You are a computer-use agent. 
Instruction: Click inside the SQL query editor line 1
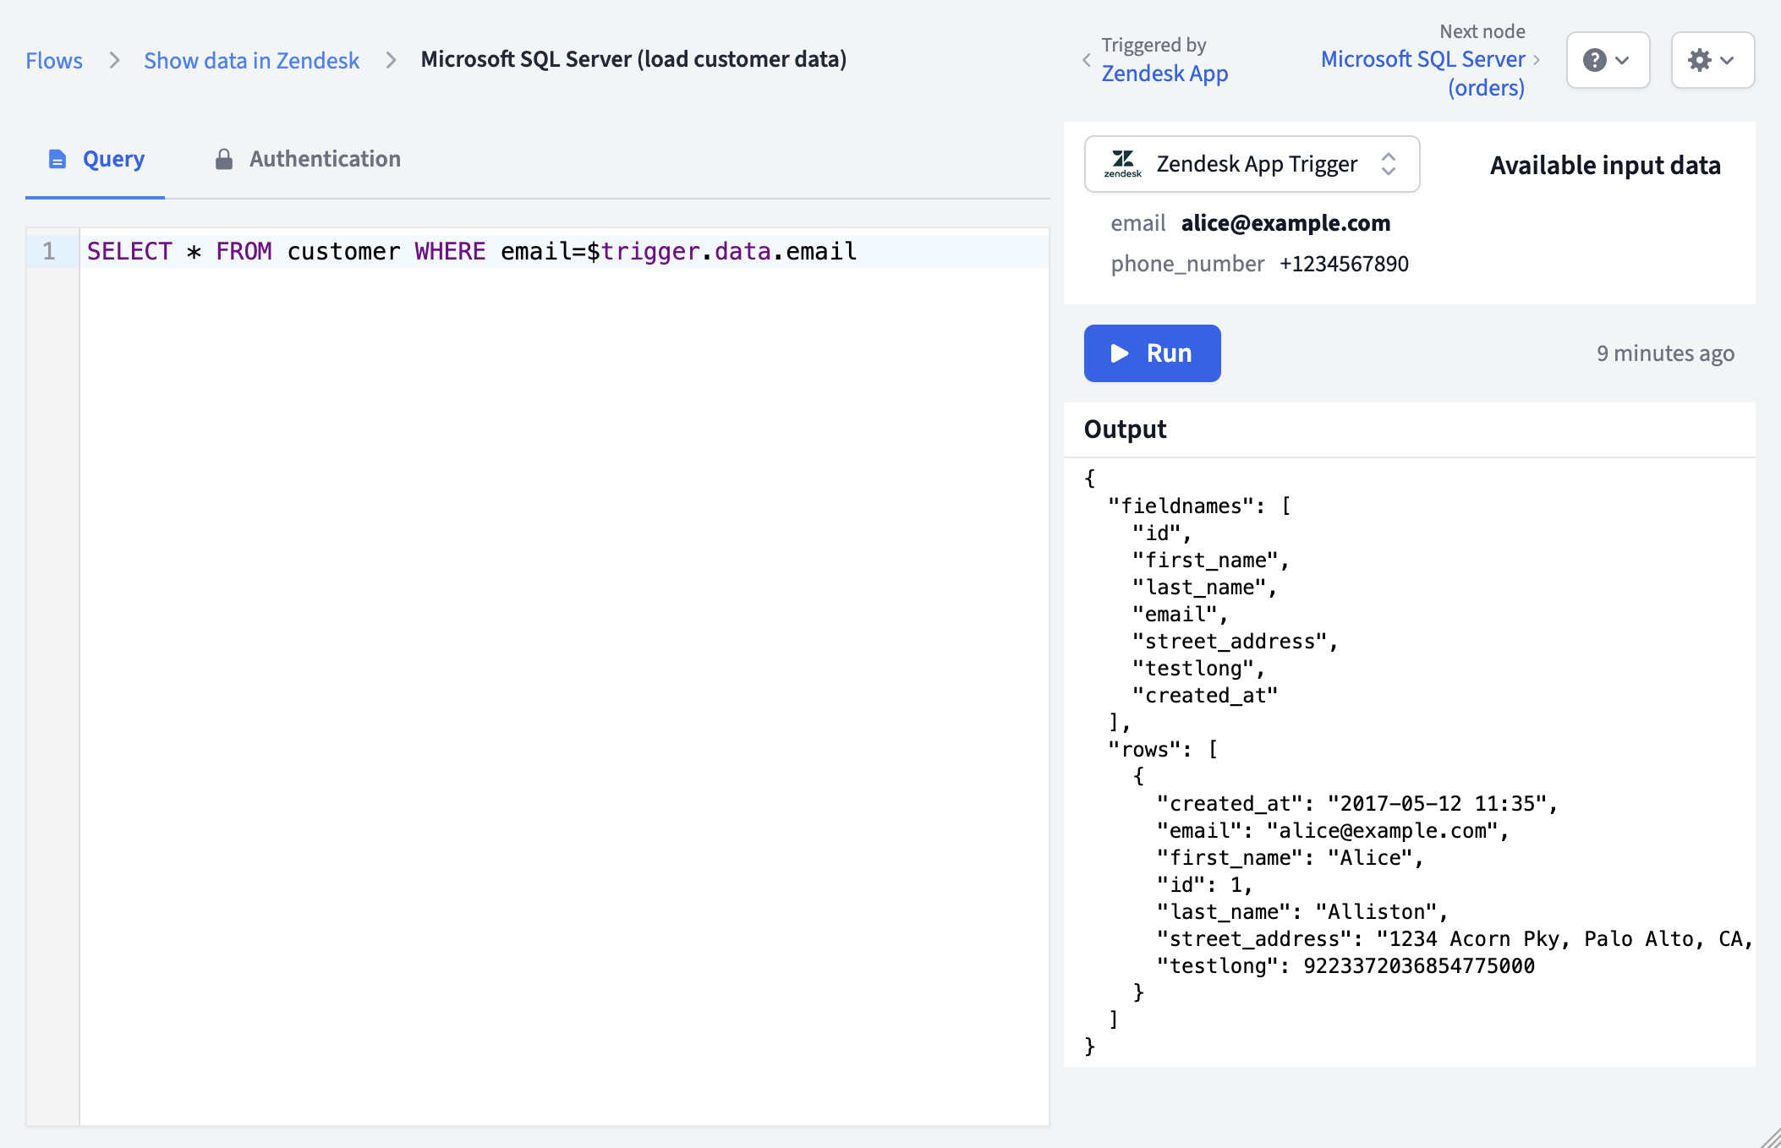coord(564,251)
